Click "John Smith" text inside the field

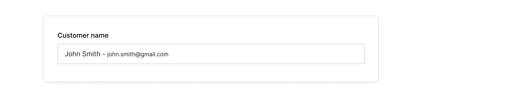[82, 54]
